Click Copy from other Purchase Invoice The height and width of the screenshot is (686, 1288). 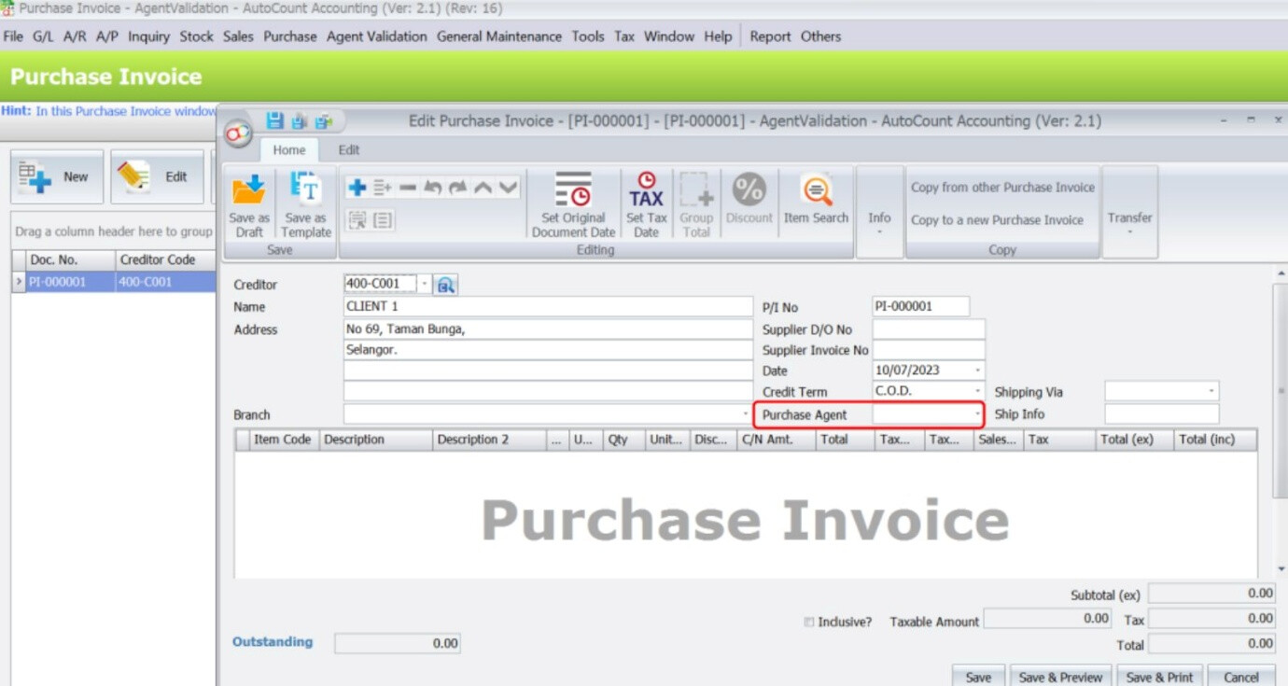tap(1002, 188)
